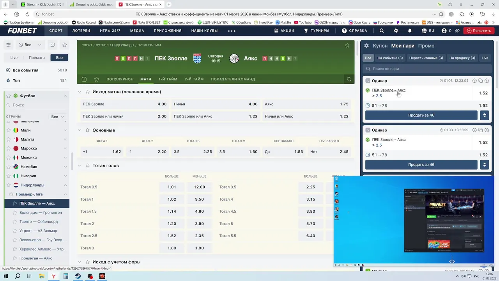The image size is (499, 281).
Task: Open Steam from Windows taskbar
Action: [78, 276]
